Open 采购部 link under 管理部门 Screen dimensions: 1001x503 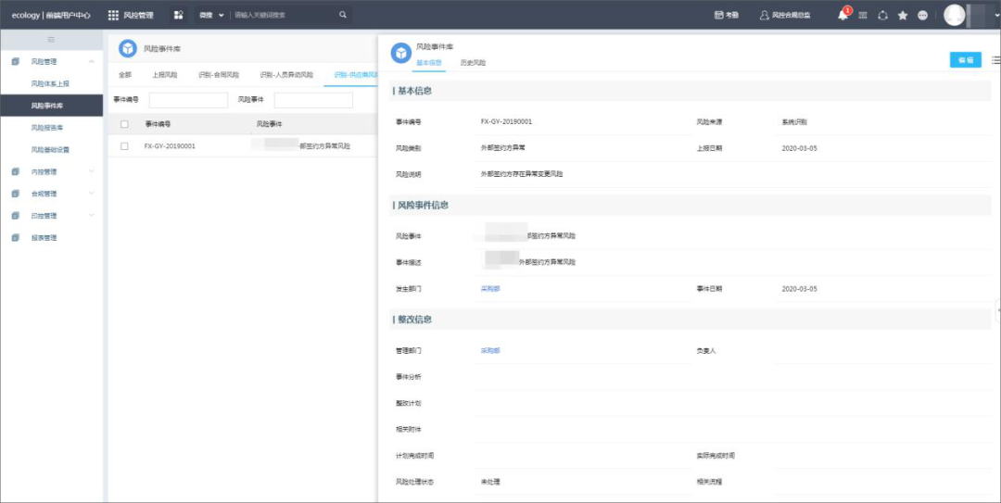(490, 350)
